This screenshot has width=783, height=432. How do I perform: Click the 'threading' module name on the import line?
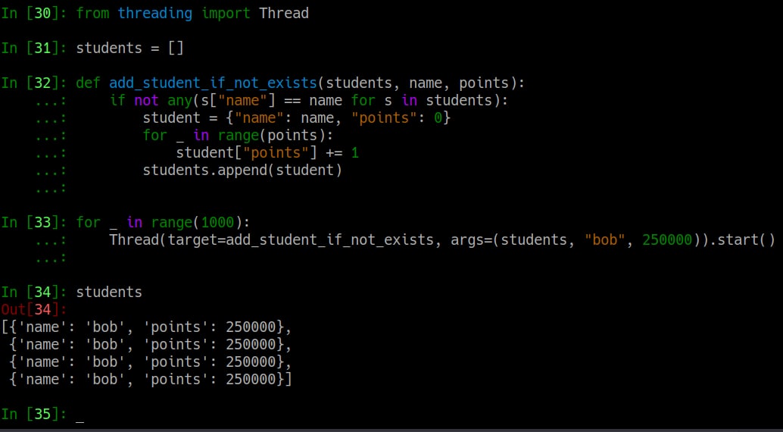coord(154,14)
